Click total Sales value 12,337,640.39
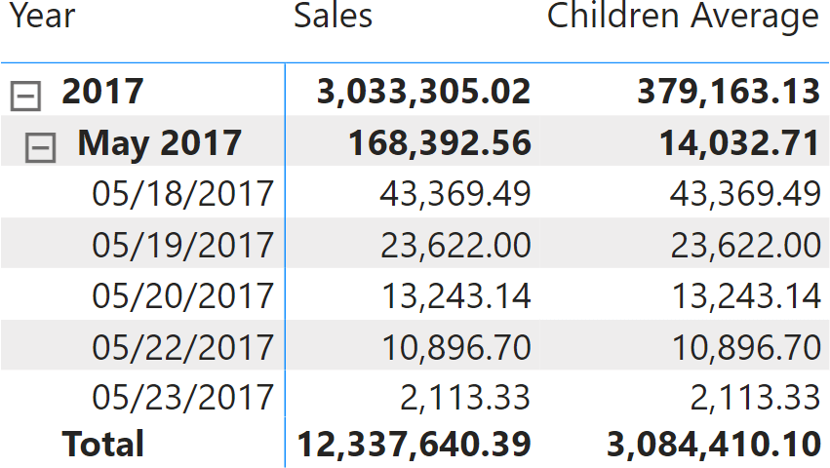This screenshot has width=830, height=468. [414, 445]
